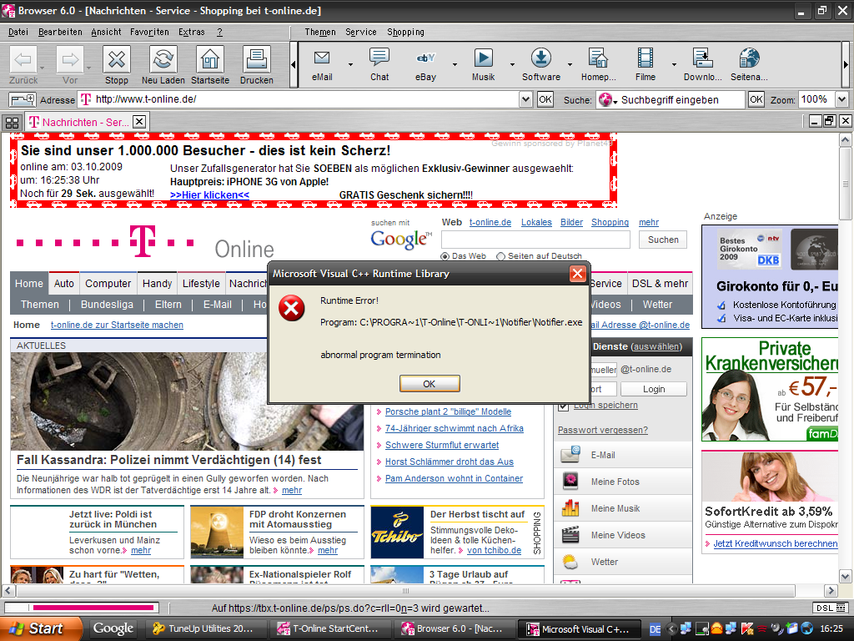Viewport: 854px width, 641px height.
Task: Open Shopping toolbar menu
Action: pyautogui.click(x=406, y=33)
